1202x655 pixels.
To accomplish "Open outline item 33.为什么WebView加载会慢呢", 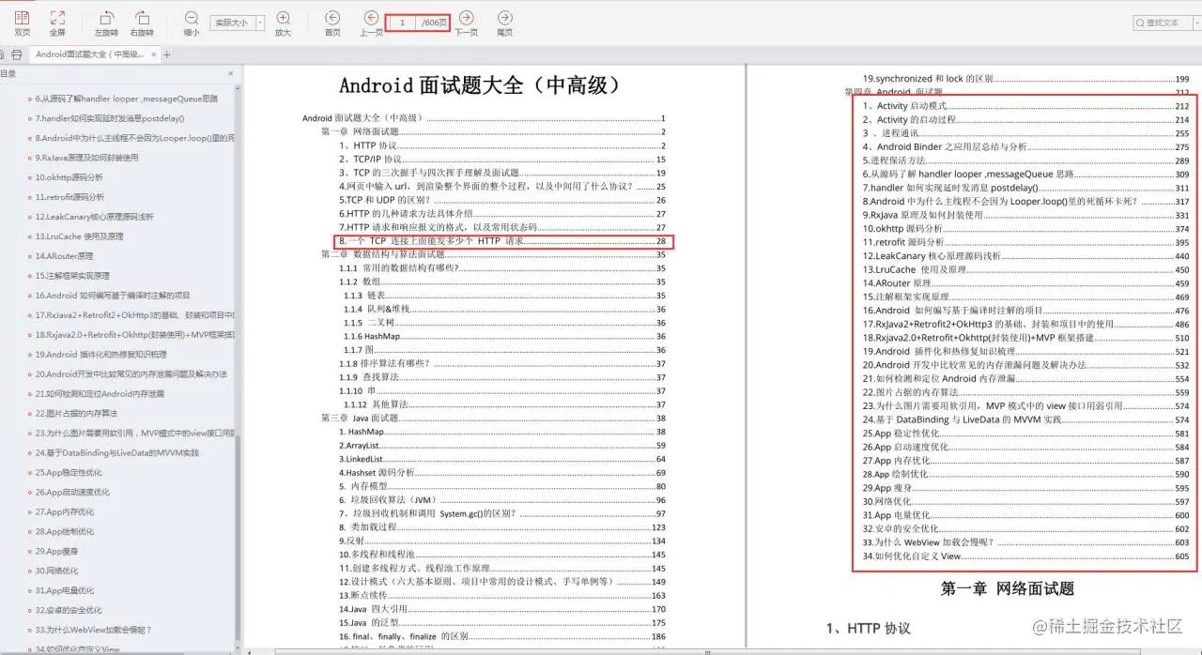I will coord(92,631).
